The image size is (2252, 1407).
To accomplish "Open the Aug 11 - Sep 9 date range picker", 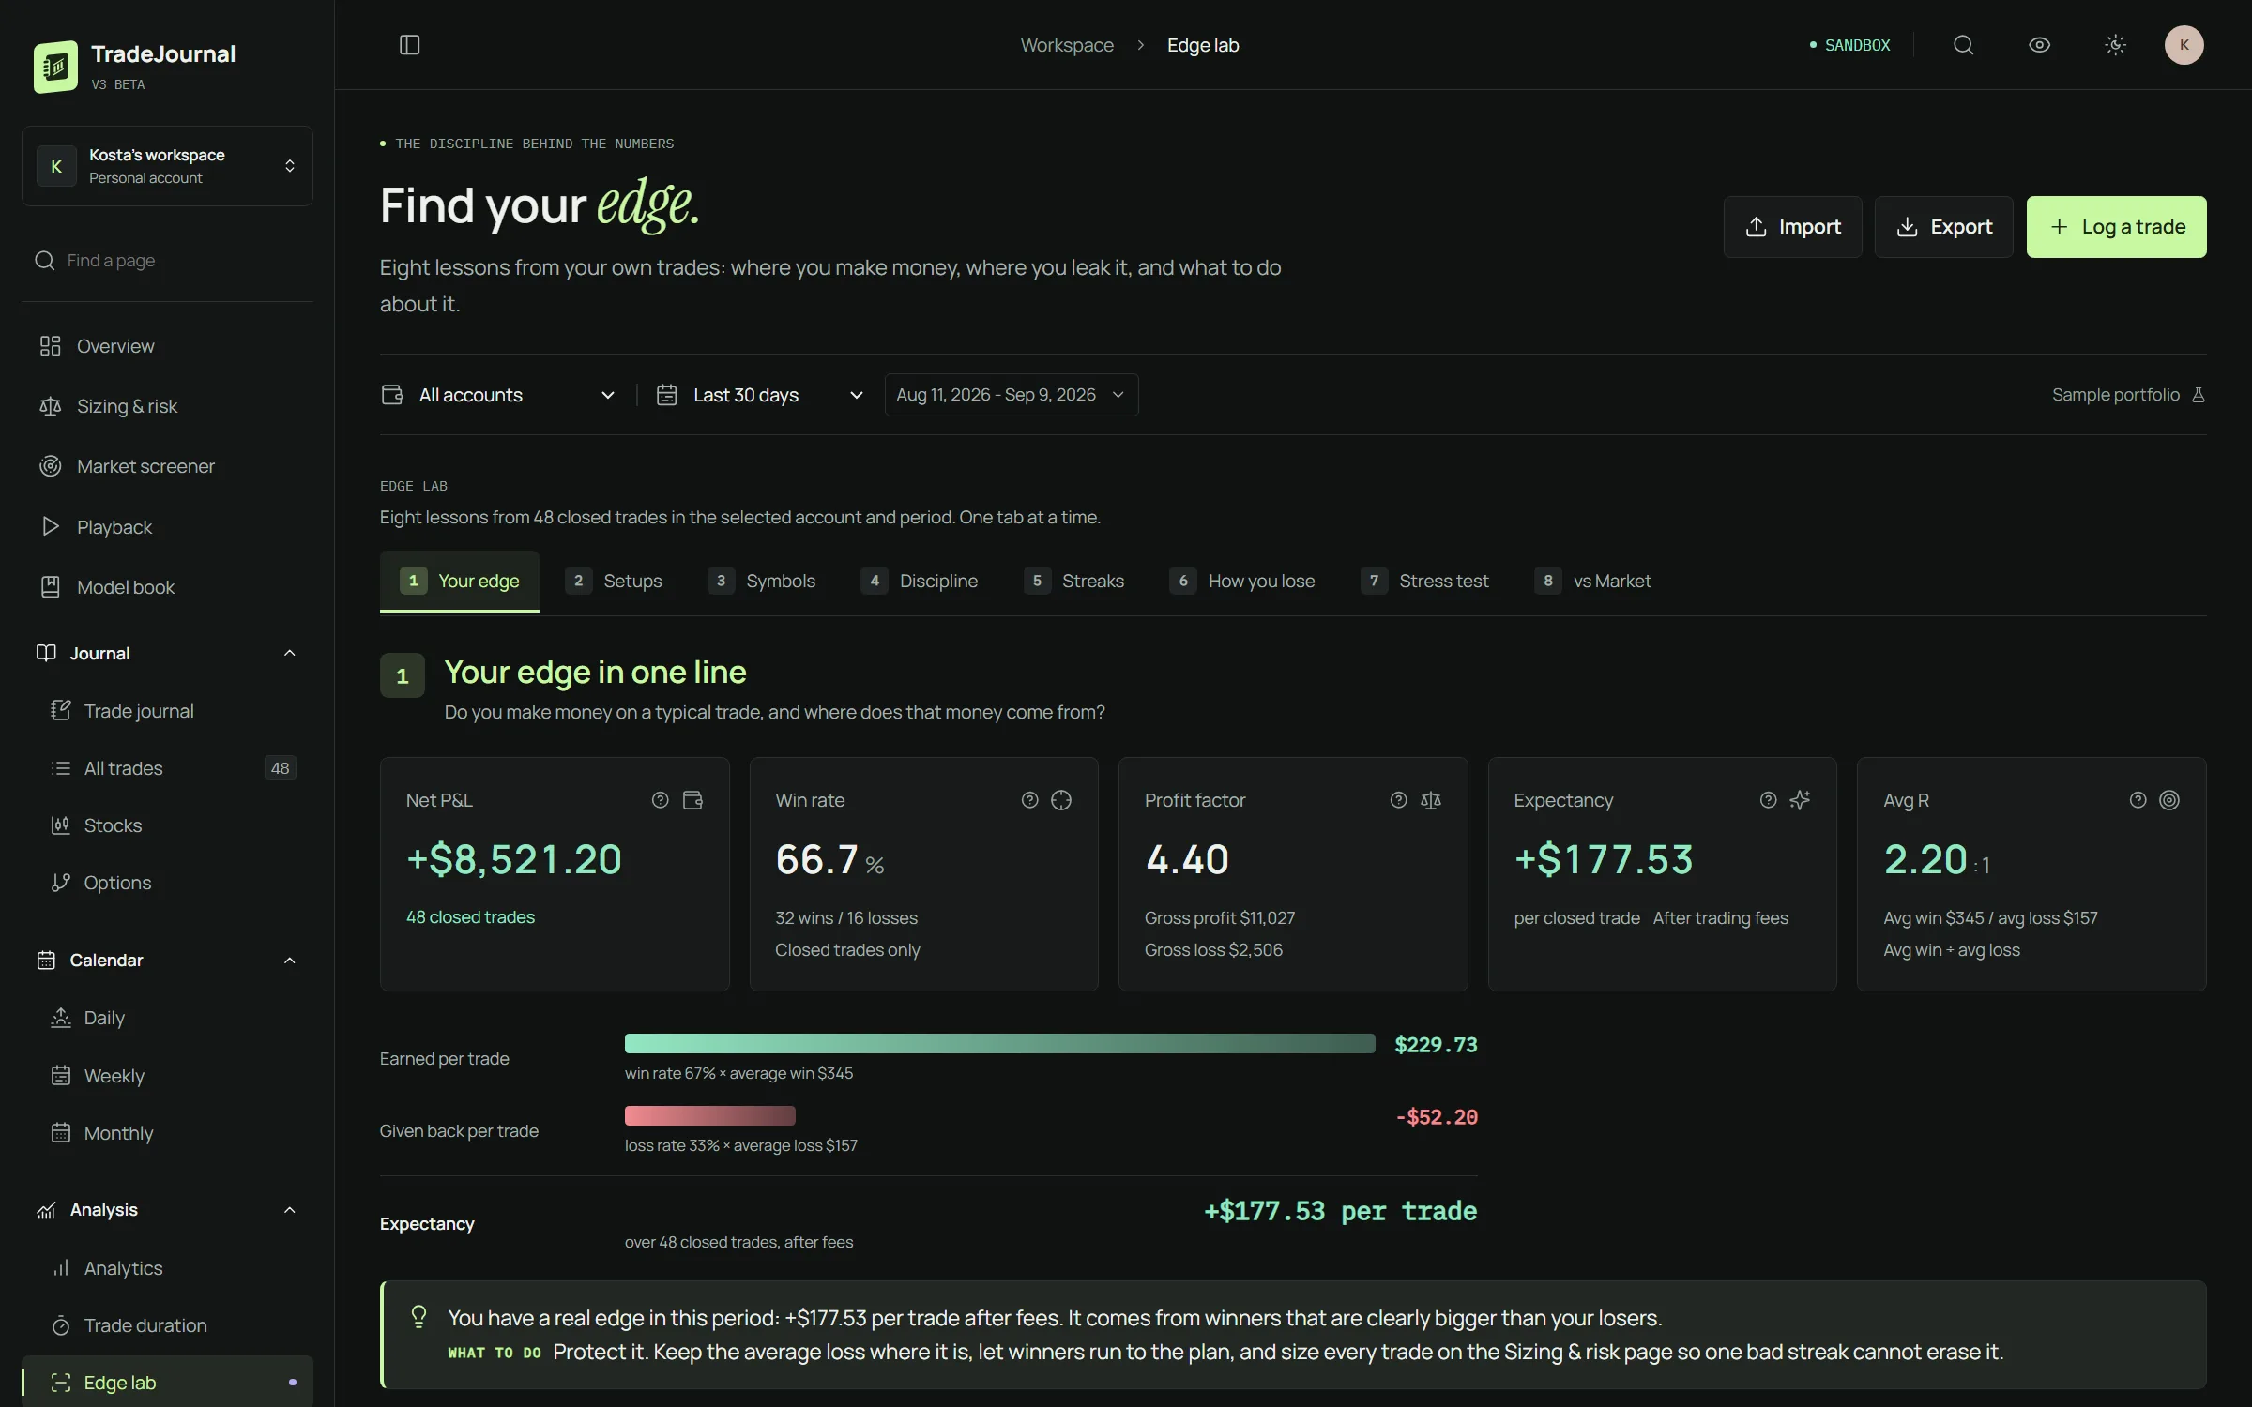I will 1012,395.
